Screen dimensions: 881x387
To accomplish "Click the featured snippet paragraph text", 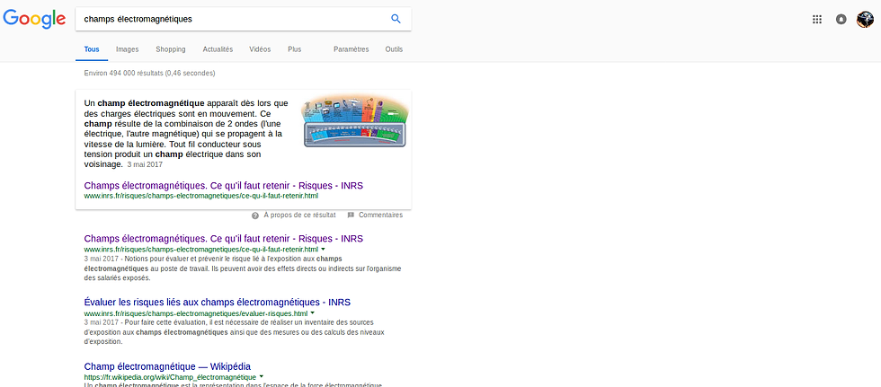I will click(186, 134).
